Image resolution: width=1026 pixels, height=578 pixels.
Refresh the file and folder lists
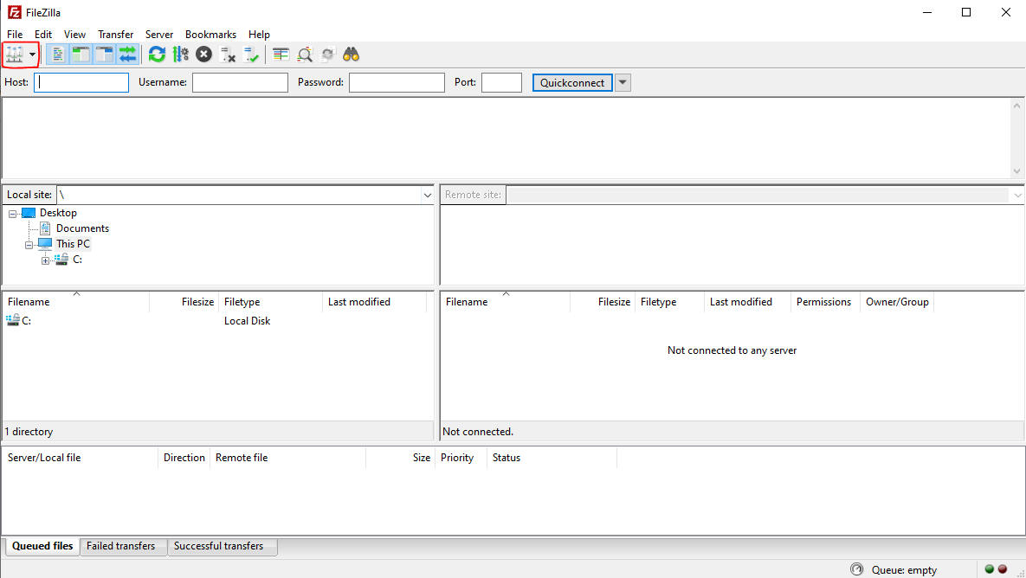click(157, 55)
